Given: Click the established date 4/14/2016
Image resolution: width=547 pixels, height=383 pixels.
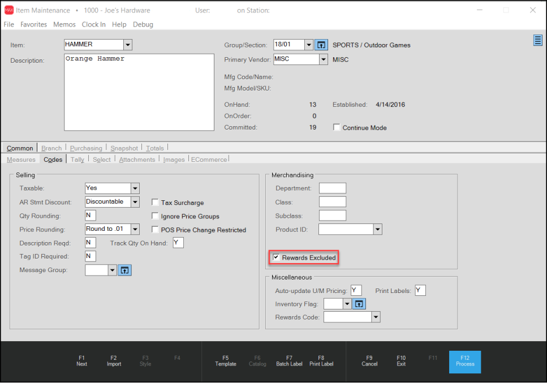Looking at the screenshot, I should click(390, 105).
